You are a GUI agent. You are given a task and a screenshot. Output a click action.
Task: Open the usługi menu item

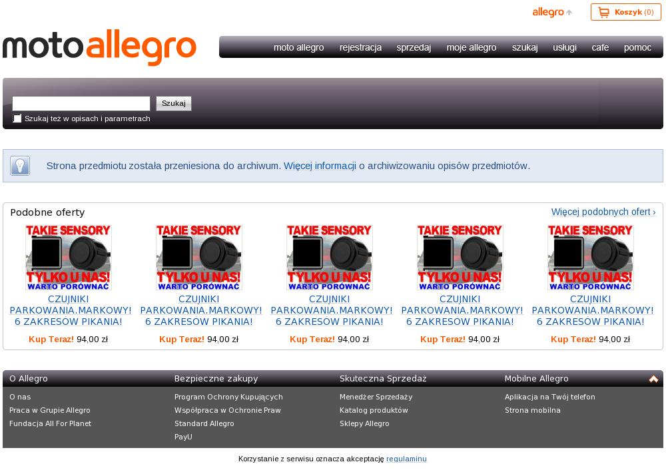[x=565, y=47]
